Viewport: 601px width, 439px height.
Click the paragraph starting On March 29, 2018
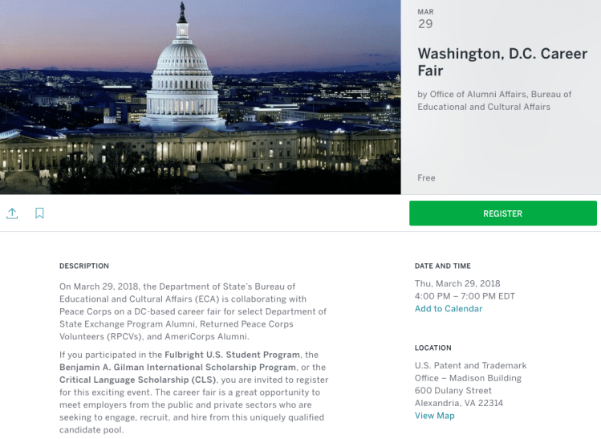193,311
